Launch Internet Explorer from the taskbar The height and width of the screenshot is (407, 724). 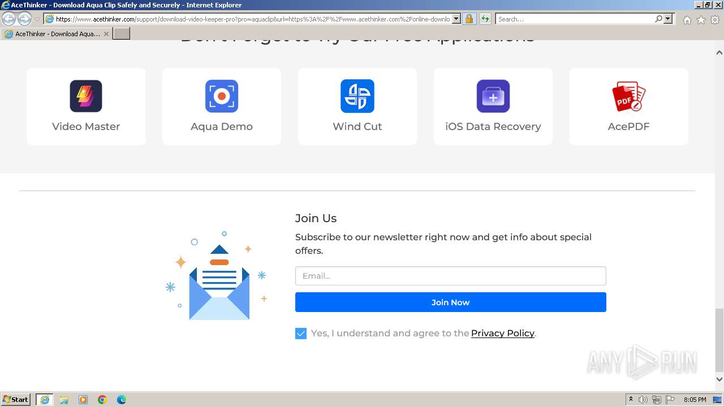(x=45, y=400)
